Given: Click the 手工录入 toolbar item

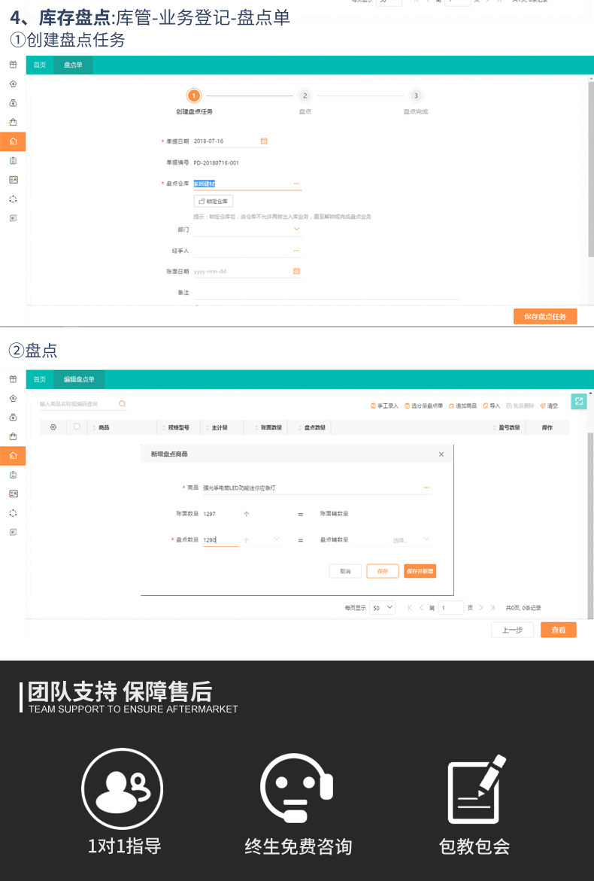Looking at the screenshot, I should (x=384, y=406).
